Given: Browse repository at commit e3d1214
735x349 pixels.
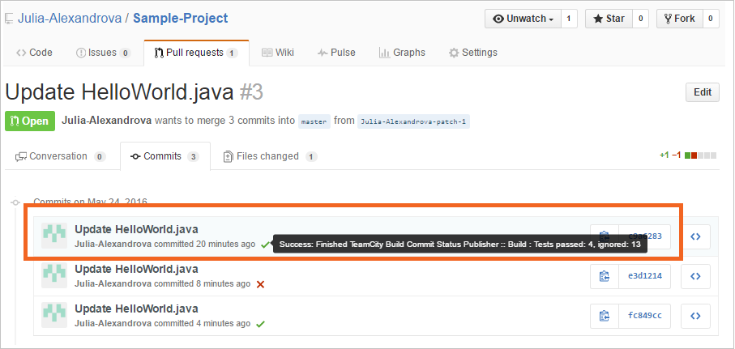Looking at the screenshot, I should [695, 276].
